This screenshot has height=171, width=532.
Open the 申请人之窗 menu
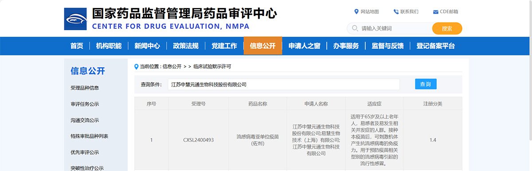[305, 46]
